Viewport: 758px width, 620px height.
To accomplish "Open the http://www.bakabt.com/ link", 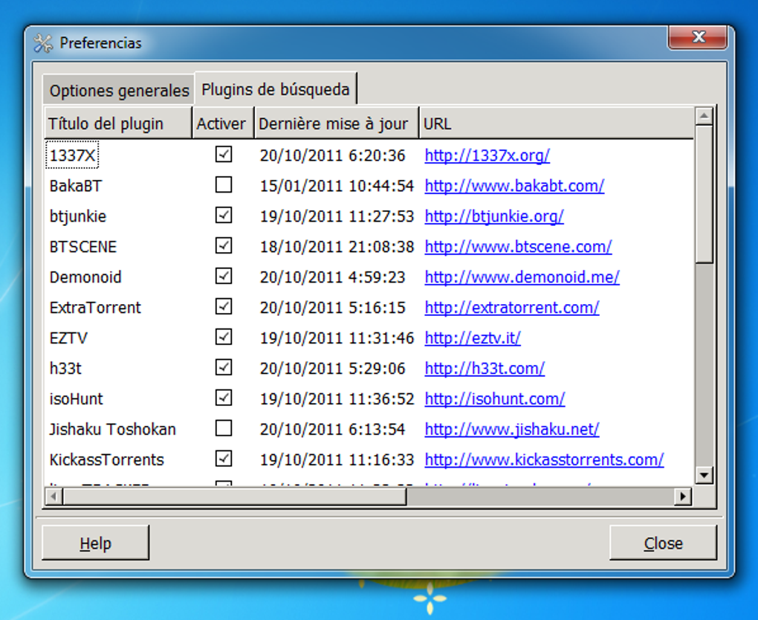I will pos(514,186).
